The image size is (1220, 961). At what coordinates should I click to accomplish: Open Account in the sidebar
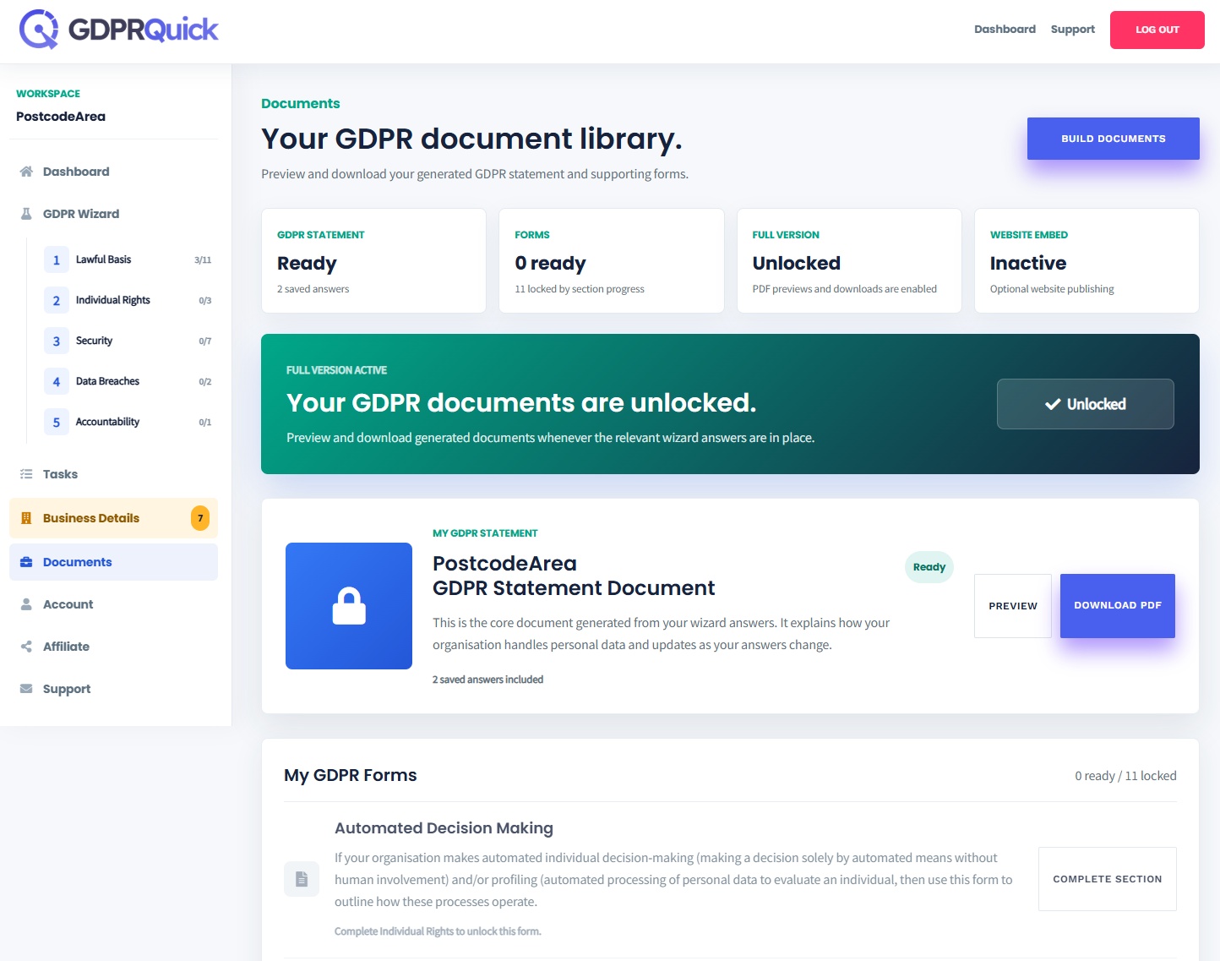tap(113, 604)
